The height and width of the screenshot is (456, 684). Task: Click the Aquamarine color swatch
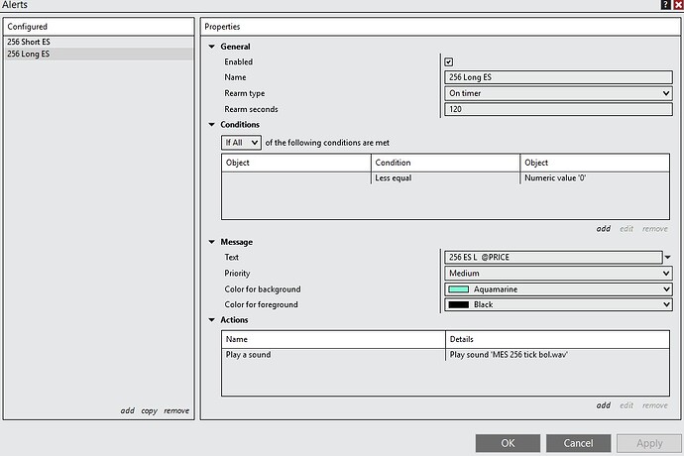point(458,289)
